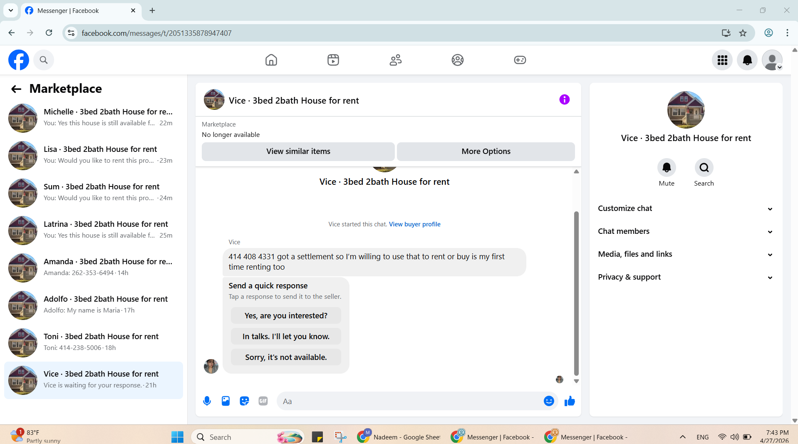
Task: Click Vice's avatar beside the quick responses
Action: 211,366
